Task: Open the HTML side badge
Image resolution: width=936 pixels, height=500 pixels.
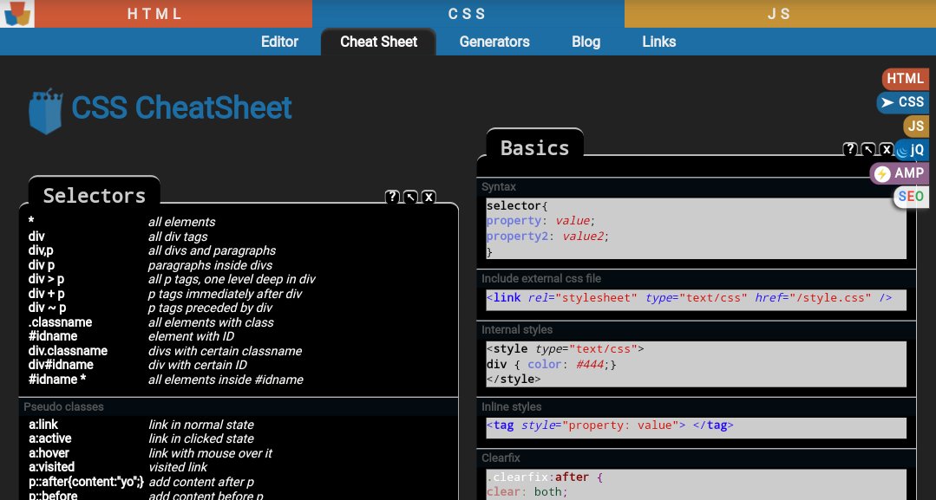Action: 905,78
